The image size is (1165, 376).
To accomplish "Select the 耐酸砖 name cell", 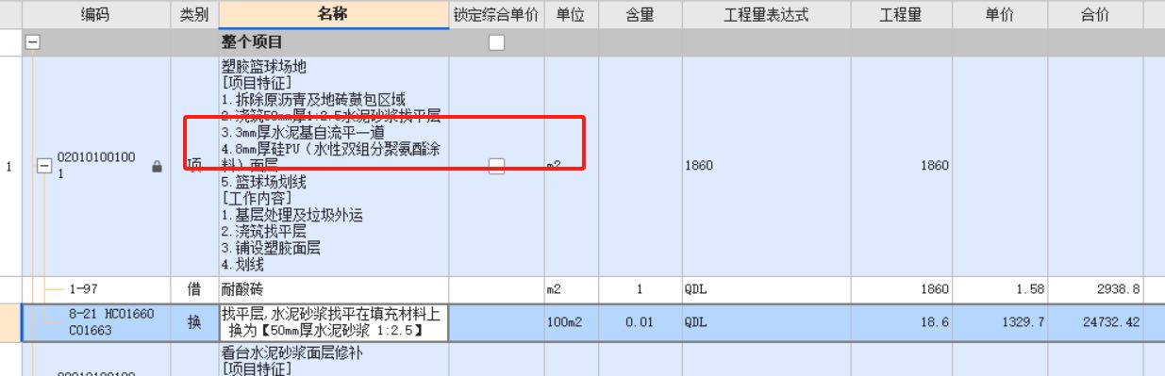I will click(x=333, y=290).
